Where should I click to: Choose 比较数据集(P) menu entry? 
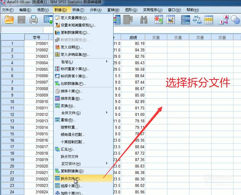83,84
